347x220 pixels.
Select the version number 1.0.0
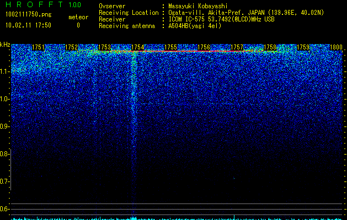coord(75,5)
